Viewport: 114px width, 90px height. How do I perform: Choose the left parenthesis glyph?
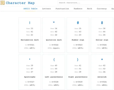[54, 59]
